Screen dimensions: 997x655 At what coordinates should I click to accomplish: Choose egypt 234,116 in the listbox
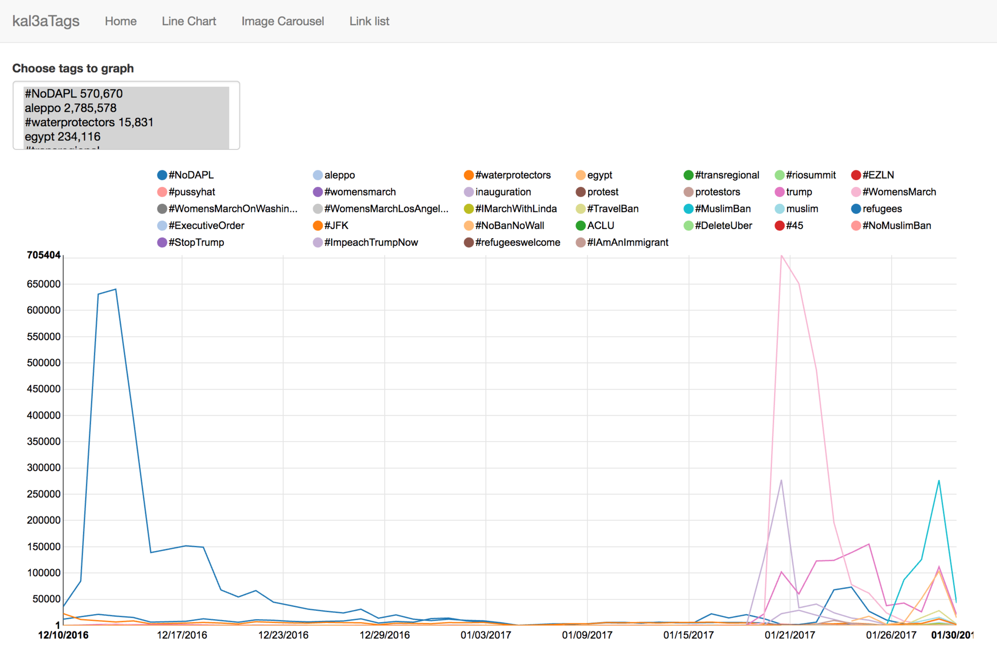pos(63,136)
